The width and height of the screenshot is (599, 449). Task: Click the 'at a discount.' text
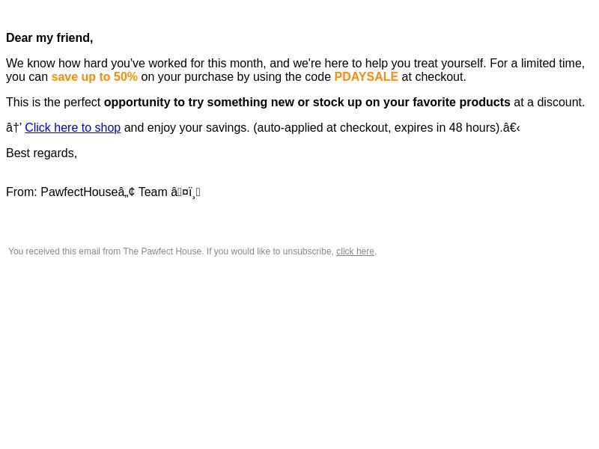click(x=549, y=103)
